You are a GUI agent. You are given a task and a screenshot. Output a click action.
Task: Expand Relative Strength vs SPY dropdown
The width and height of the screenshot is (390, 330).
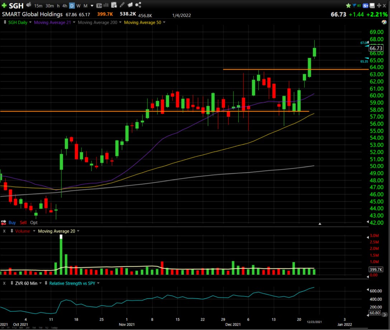pos(98,283)
